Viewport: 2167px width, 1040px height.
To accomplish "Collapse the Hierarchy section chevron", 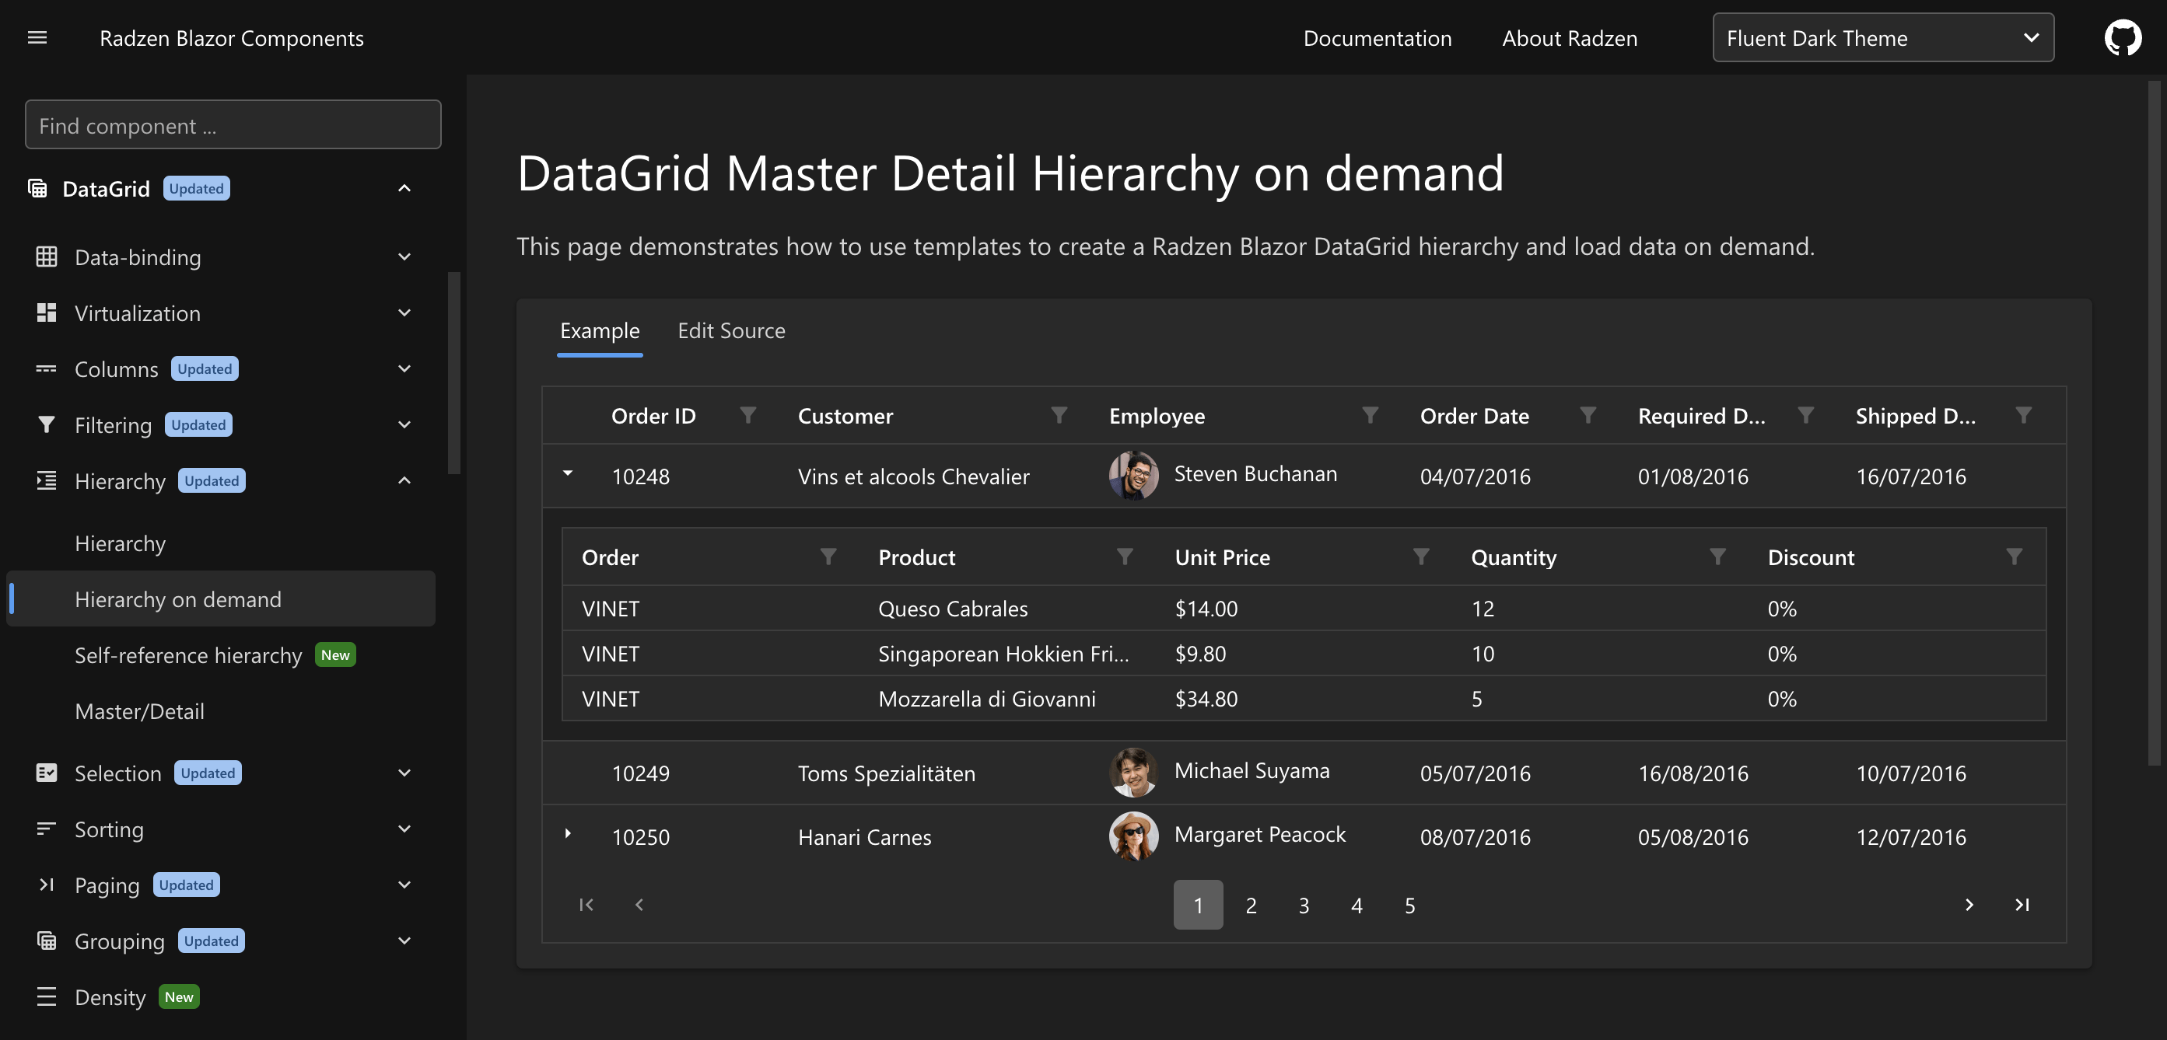I will (404, 481).
